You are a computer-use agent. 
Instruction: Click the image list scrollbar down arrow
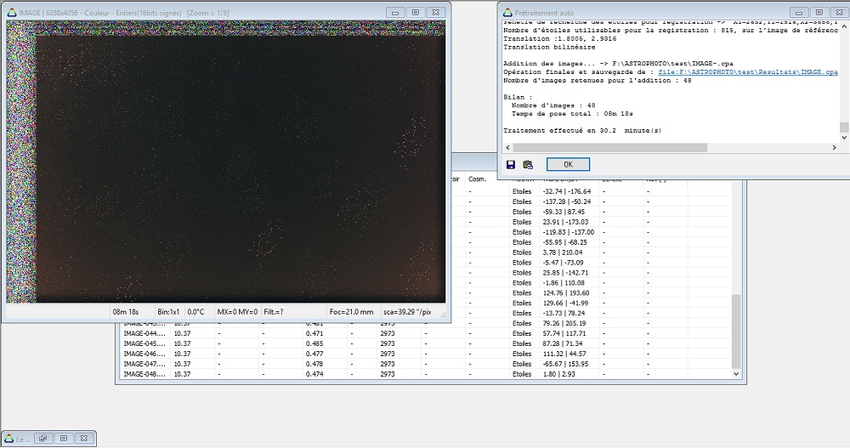[736, 373]
